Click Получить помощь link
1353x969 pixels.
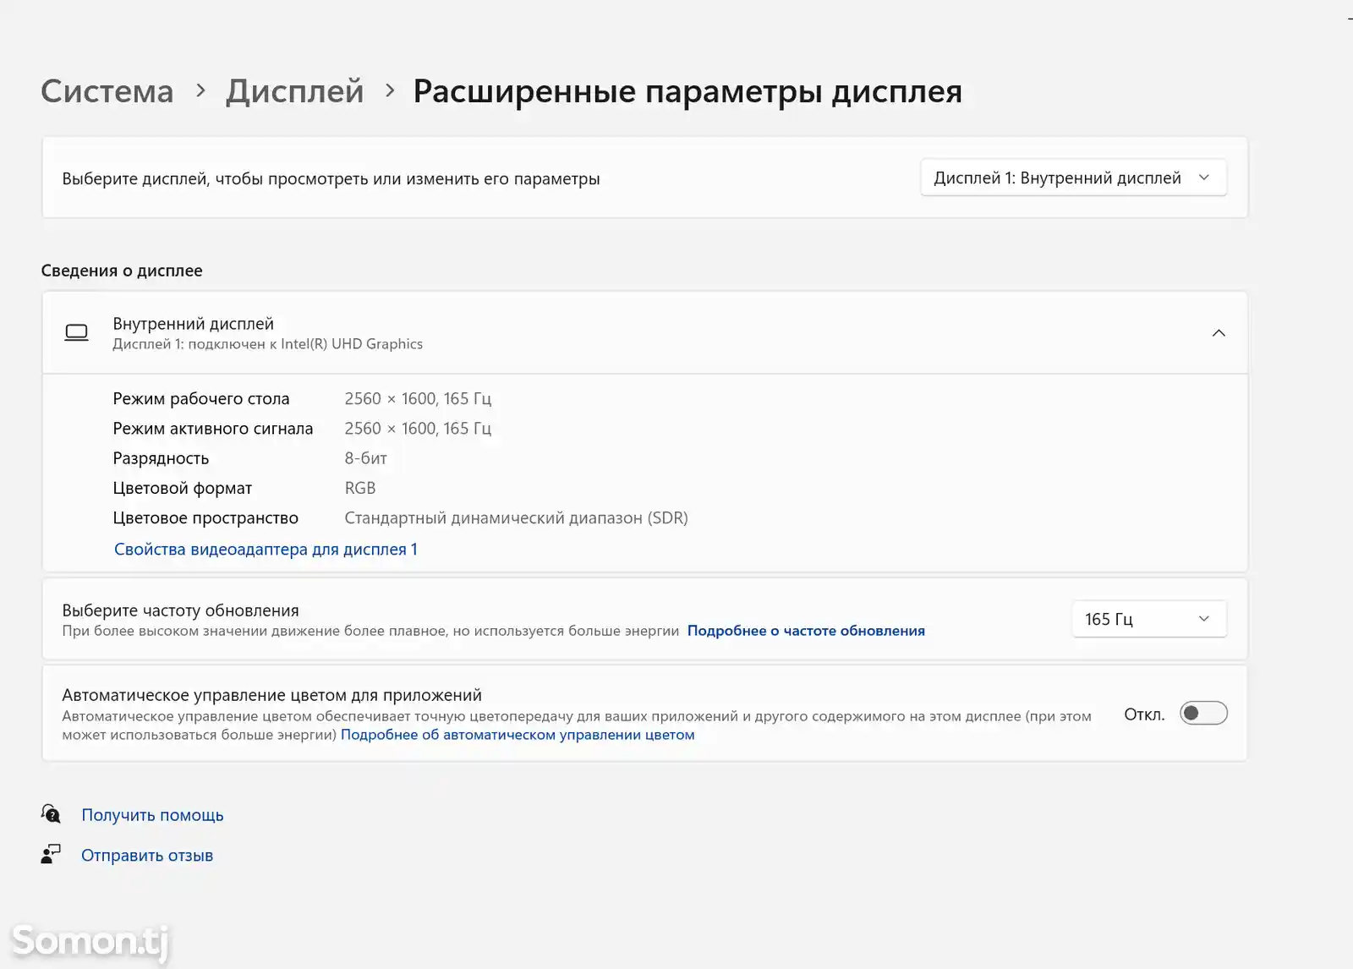pos(152,815)
